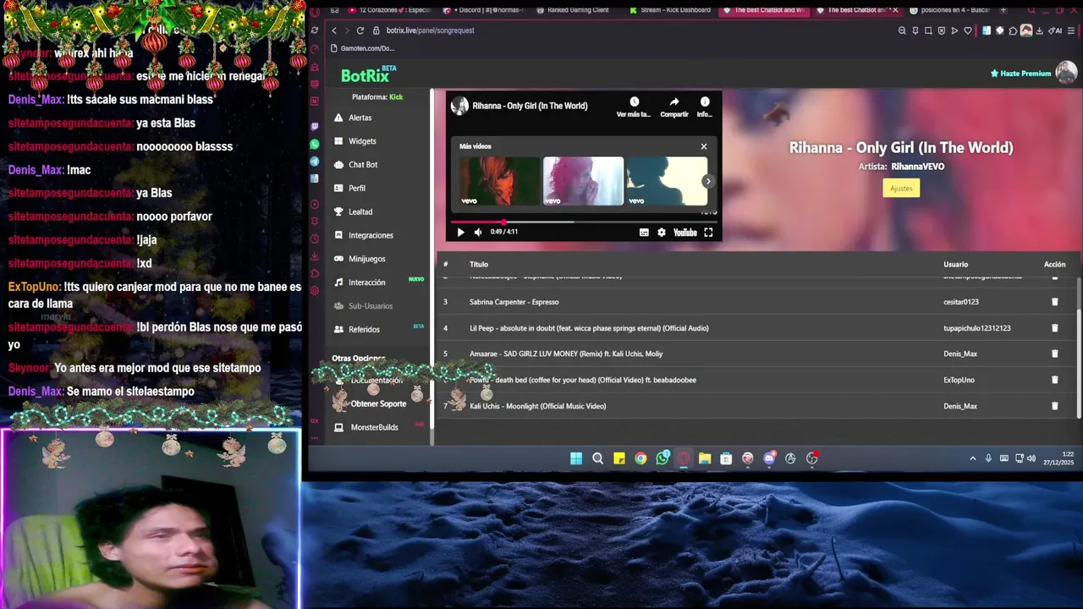Open Twitch in the browser sidebar
The width and height of the screenshot is (1083, 609).
pyautogui.click(x=315, y=127)
